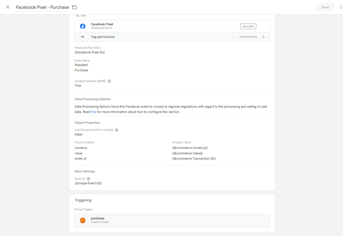
Task: Close the tag editor with the X icon
Action: 8,7
